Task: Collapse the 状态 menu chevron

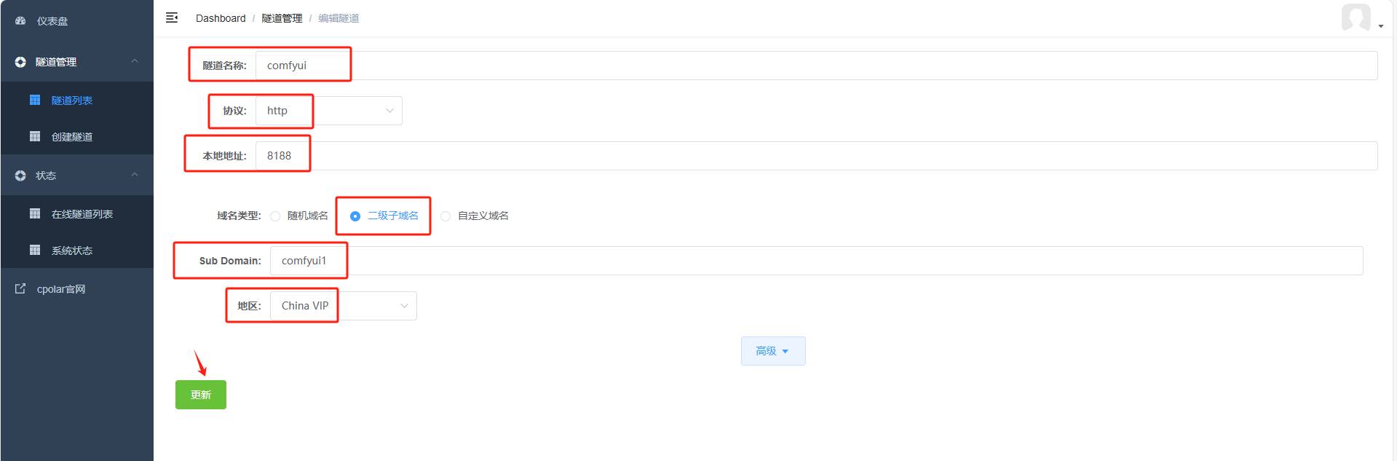Action: [135, 175]
